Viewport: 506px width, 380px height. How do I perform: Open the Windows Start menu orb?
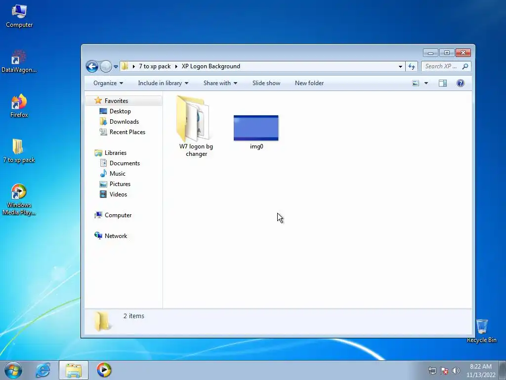point(13,370)
